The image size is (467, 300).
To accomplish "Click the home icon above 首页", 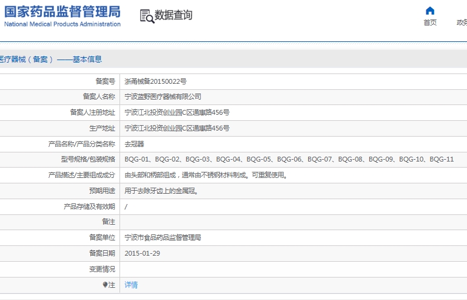I will pos(430,11).
